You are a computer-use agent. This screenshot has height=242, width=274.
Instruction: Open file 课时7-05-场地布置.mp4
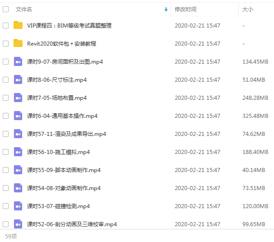[x=57, y=98]
